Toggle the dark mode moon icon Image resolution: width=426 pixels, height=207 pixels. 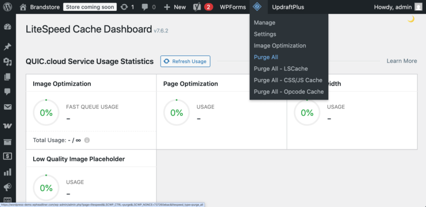point(411,19)
